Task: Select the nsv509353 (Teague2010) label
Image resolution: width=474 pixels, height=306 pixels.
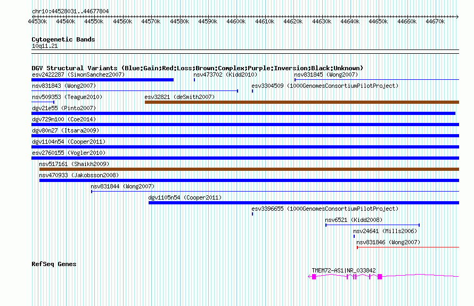Action: coord(67,97)
